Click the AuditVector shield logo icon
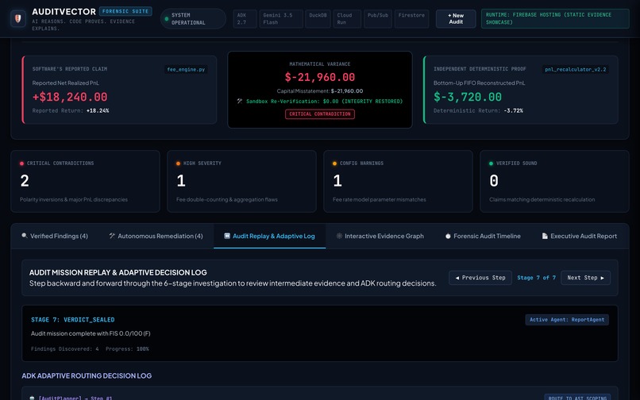Screen dimensions: 640x400 point(18,18)
